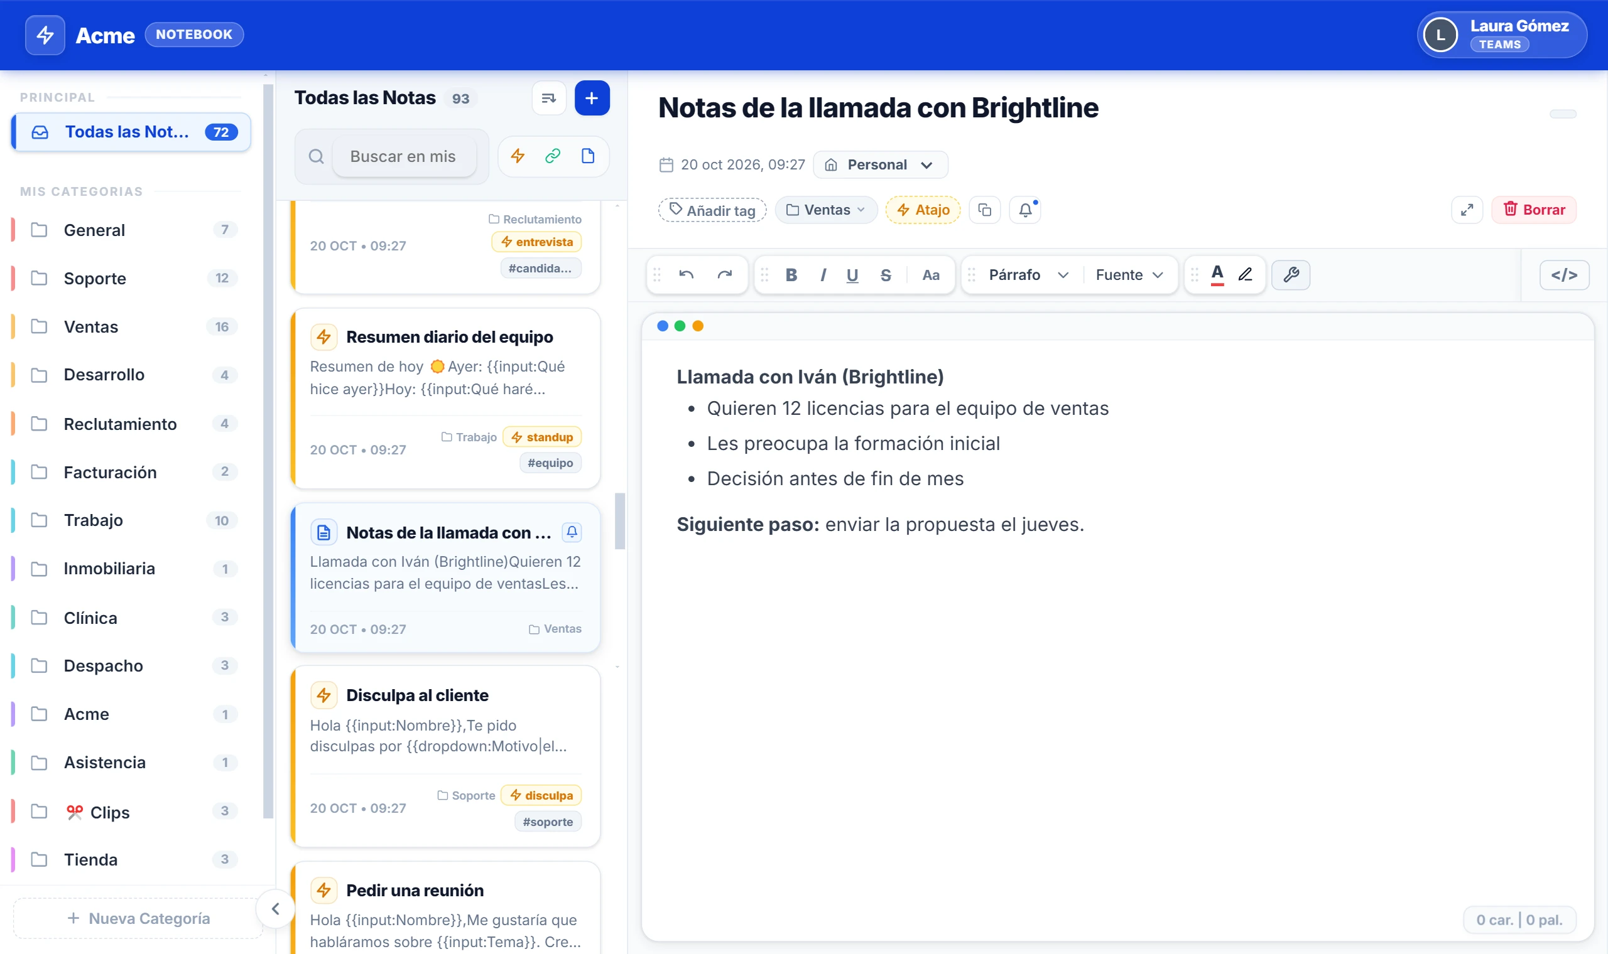
Task: Open the Personal workspace dropdown
Action: (x=880, y=164)
